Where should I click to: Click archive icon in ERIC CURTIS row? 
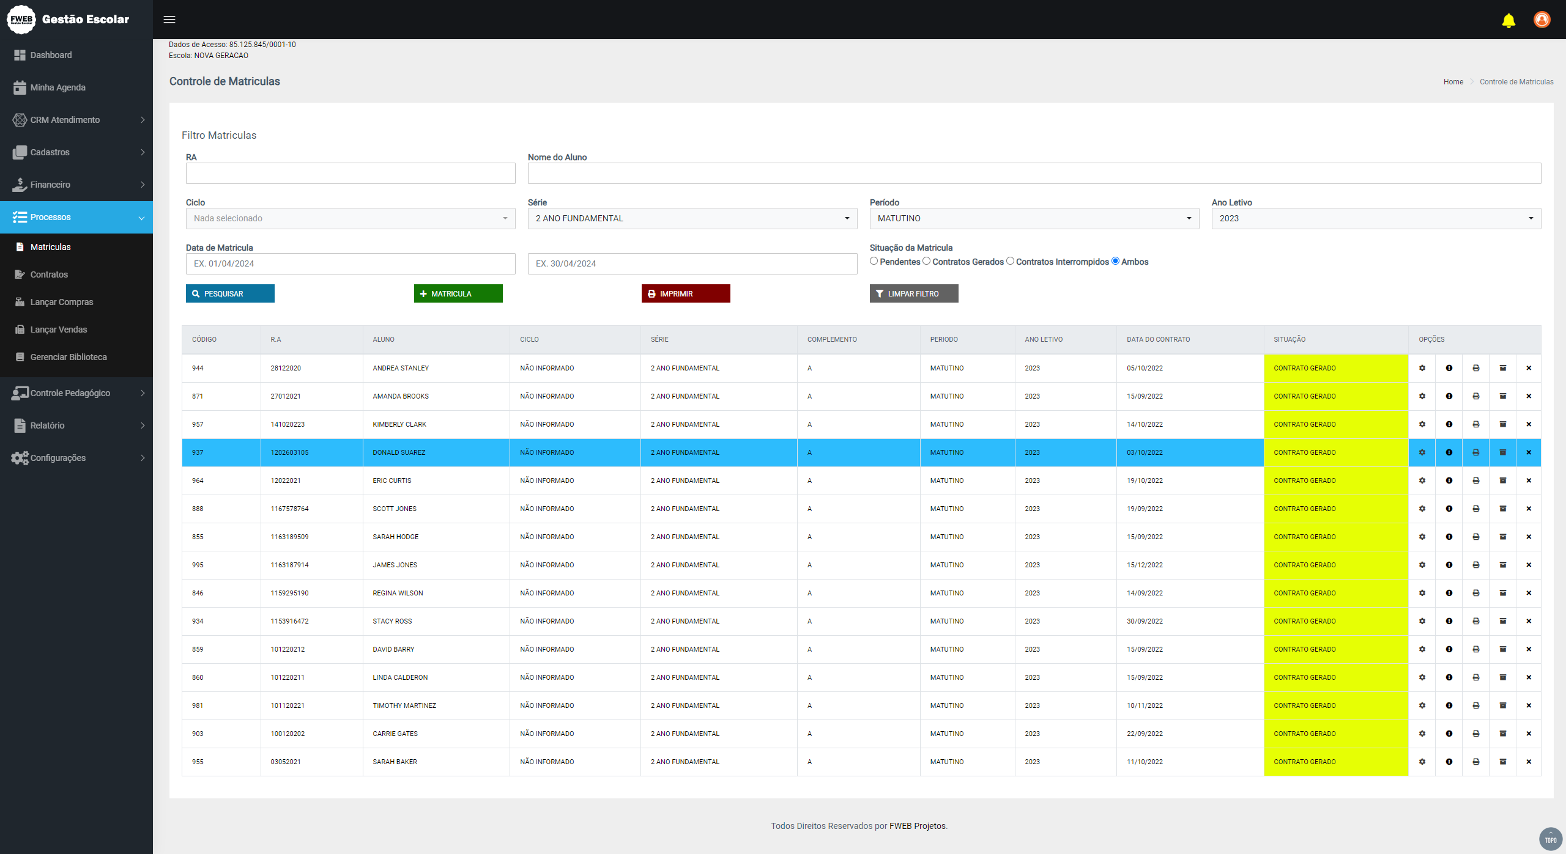point(1503,480)
